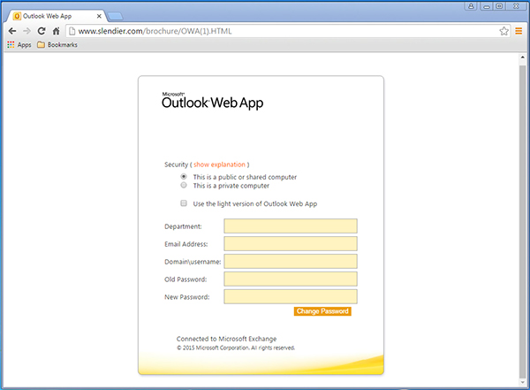
Task: Open the Bookmarks folder
Action: click(x=57, y=45)
